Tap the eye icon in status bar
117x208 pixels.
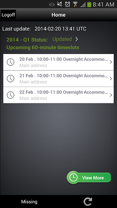click(52, 5)
